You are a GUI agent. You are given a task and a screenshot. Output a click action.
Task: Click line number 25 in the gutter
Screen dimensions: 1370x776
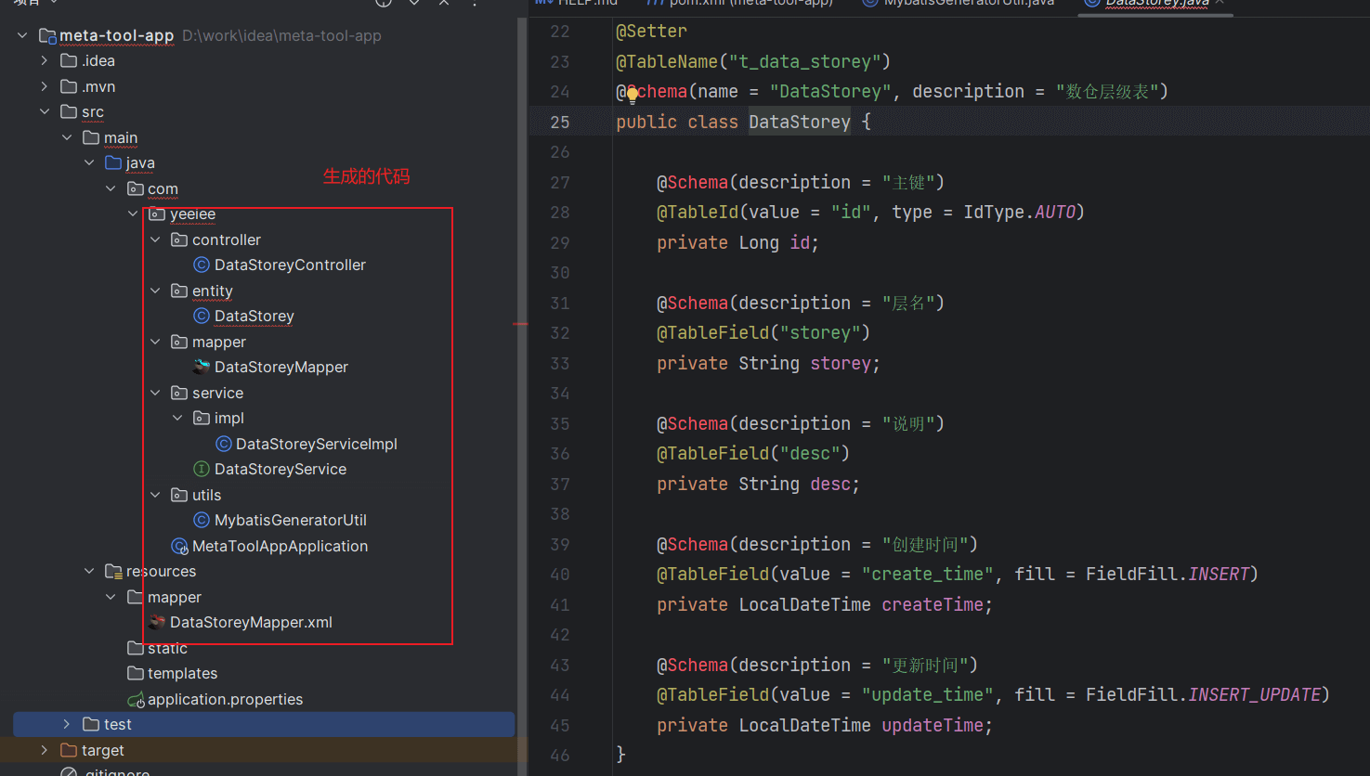coord(560,123)
